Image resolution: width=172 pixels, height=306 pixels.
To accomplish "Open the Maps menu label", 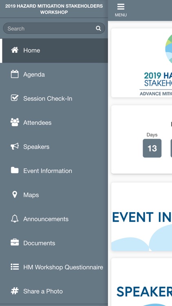I will (31, 195).
